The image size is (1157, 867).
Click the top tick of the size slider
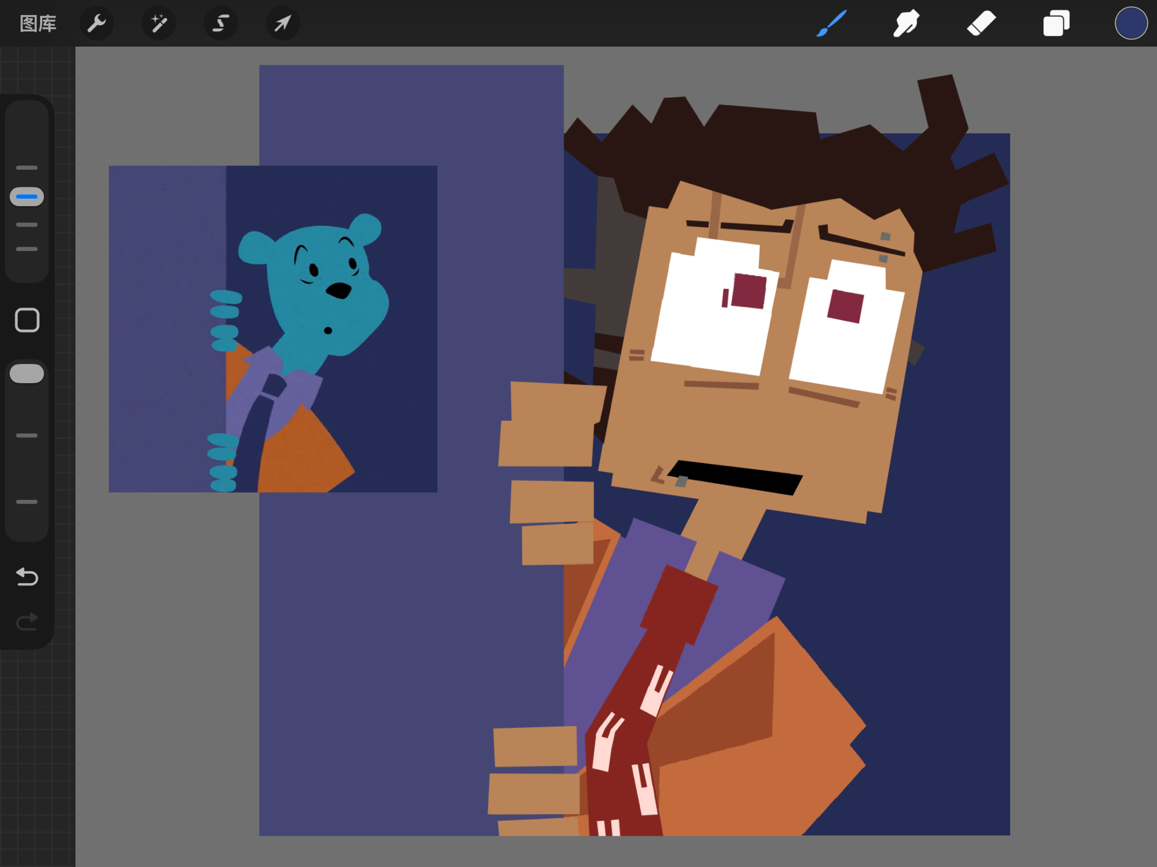(x=27, y=168)
